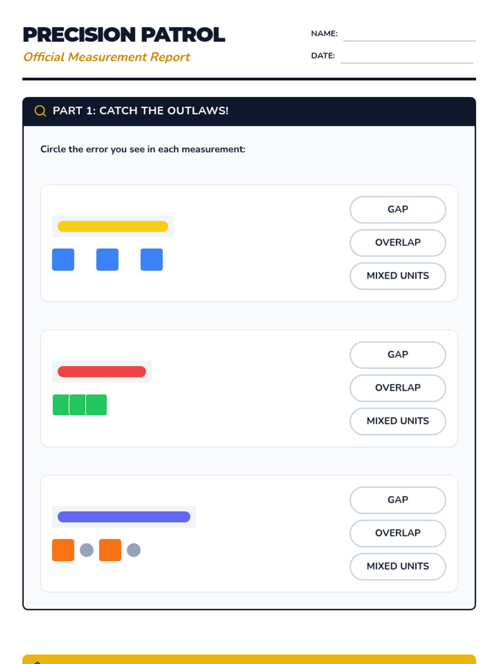This screenshot has height=664, width=498.
Task: Select GAP for the purple bar measurement
Action: pyautogui.click(x=398, y=500)
